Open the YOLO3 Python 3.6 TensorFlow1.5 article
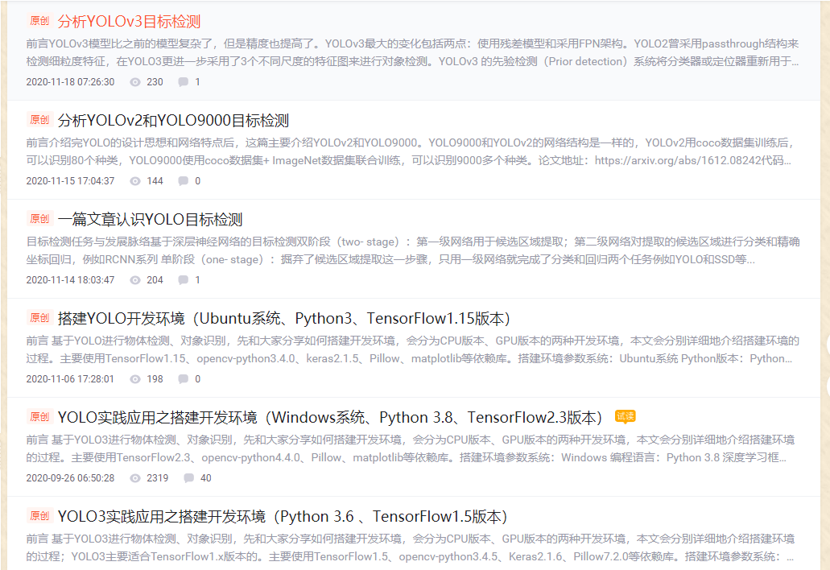830x570 pixels. (283, 517)
